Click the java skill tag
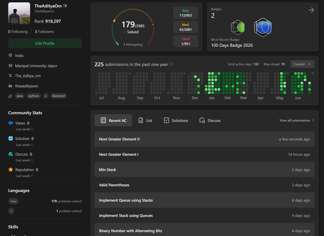324x236 pixels. tap(20, 96)
